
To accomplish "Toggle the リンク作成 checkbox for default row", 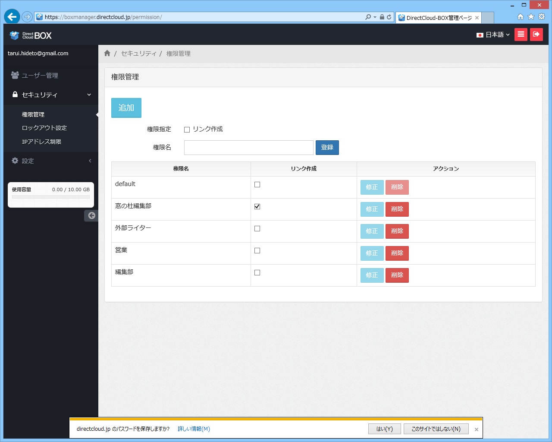I will [x=257, y=185].
